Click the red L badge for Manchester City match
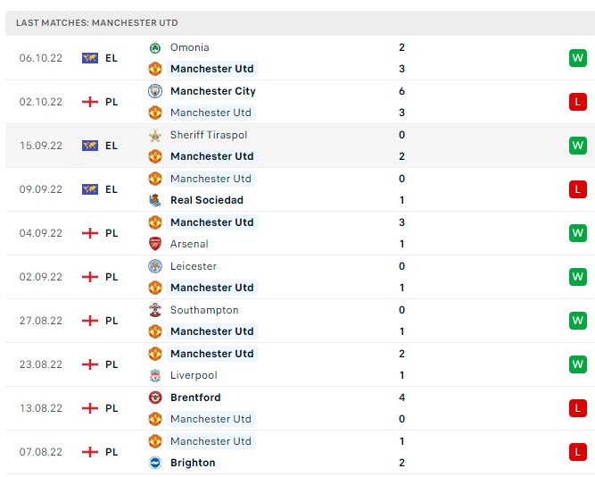Image resolution: width=595 pixels, height=477 pixels. pos(577,102)
